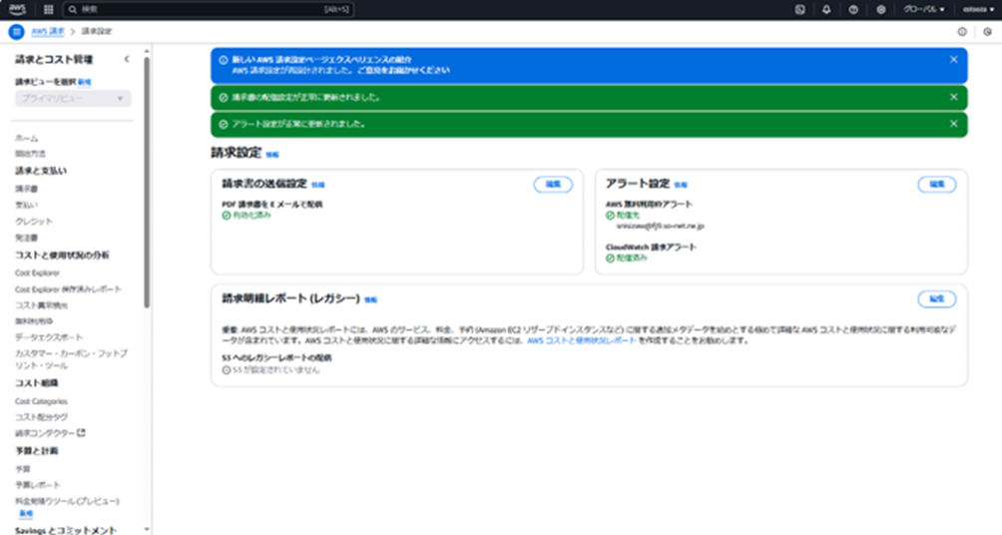Screen dimensions: 1002x535
Task: Open 情報 link beside アラート設定
Action: pos(681,185)
